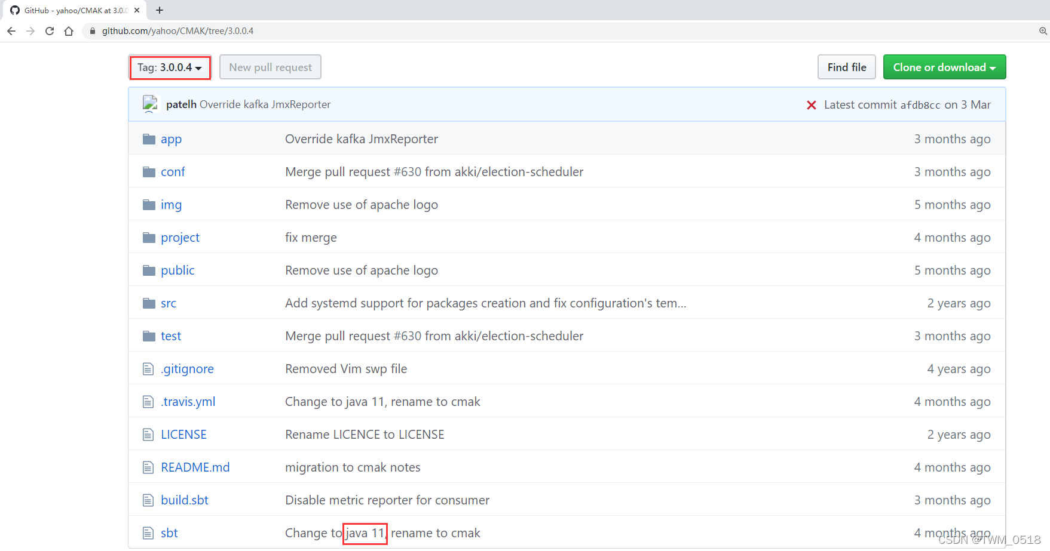Screen dimensions: 1050x551
Task: Click the build.sbt file icon
Action: (x=148, y=500)
